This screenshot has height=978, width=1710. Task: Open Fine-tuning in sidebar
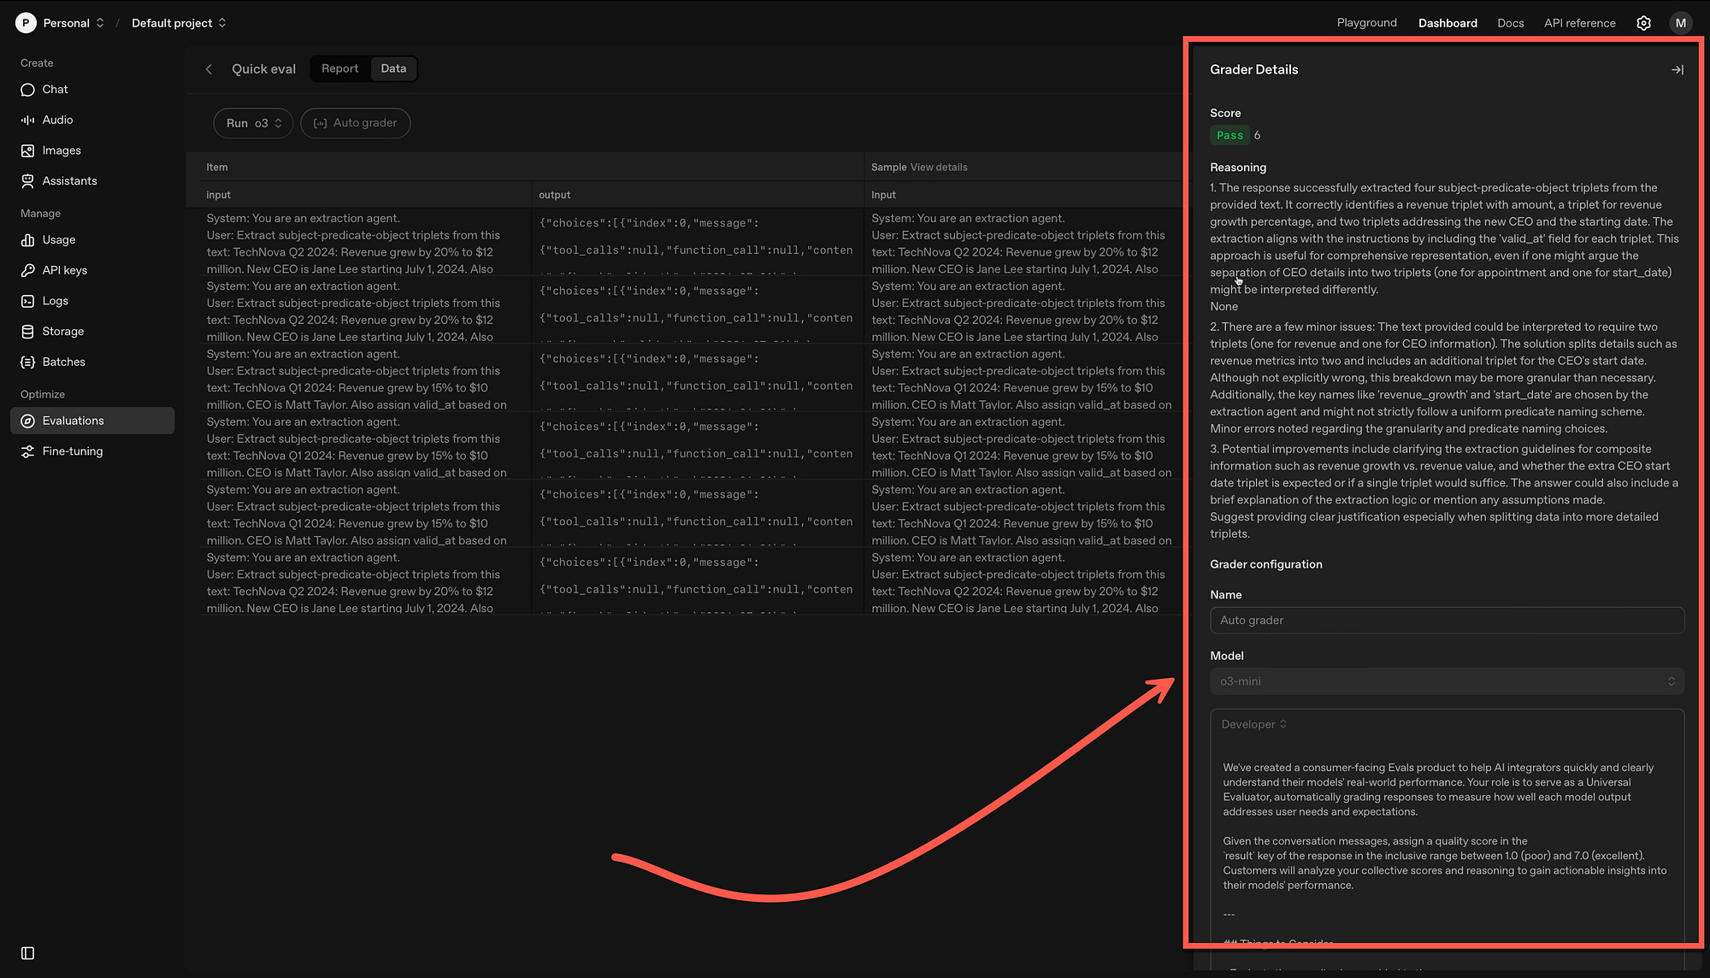[x=72, y=451]
